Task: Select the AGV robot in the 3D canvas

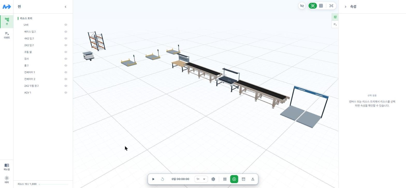Action: pyautogui.click(x=88, y=56)
